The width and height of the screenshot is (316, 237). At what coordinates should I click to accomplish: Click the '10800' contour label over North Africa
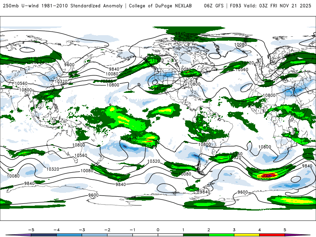click(269, 95)
